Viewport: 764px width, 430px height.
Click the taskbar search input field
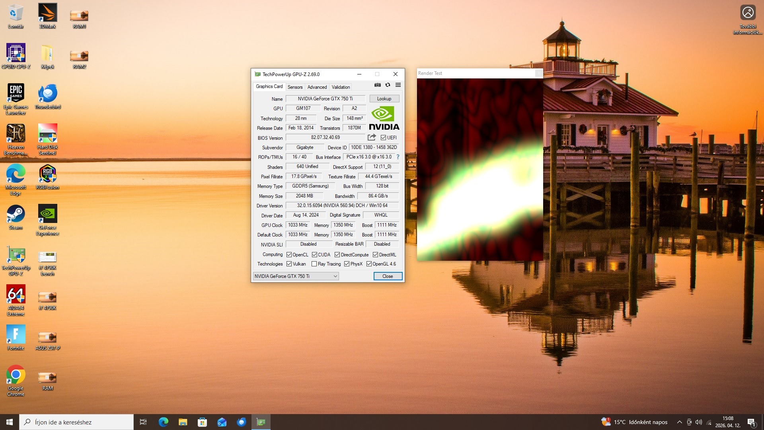pos(76,422)
